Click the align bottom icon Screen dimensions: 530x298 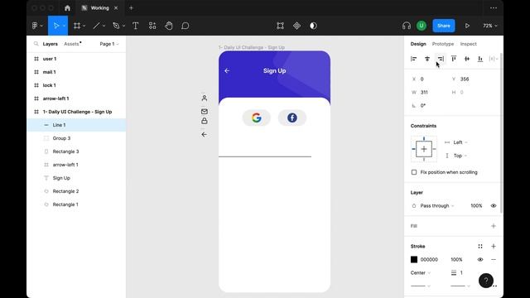480,59
